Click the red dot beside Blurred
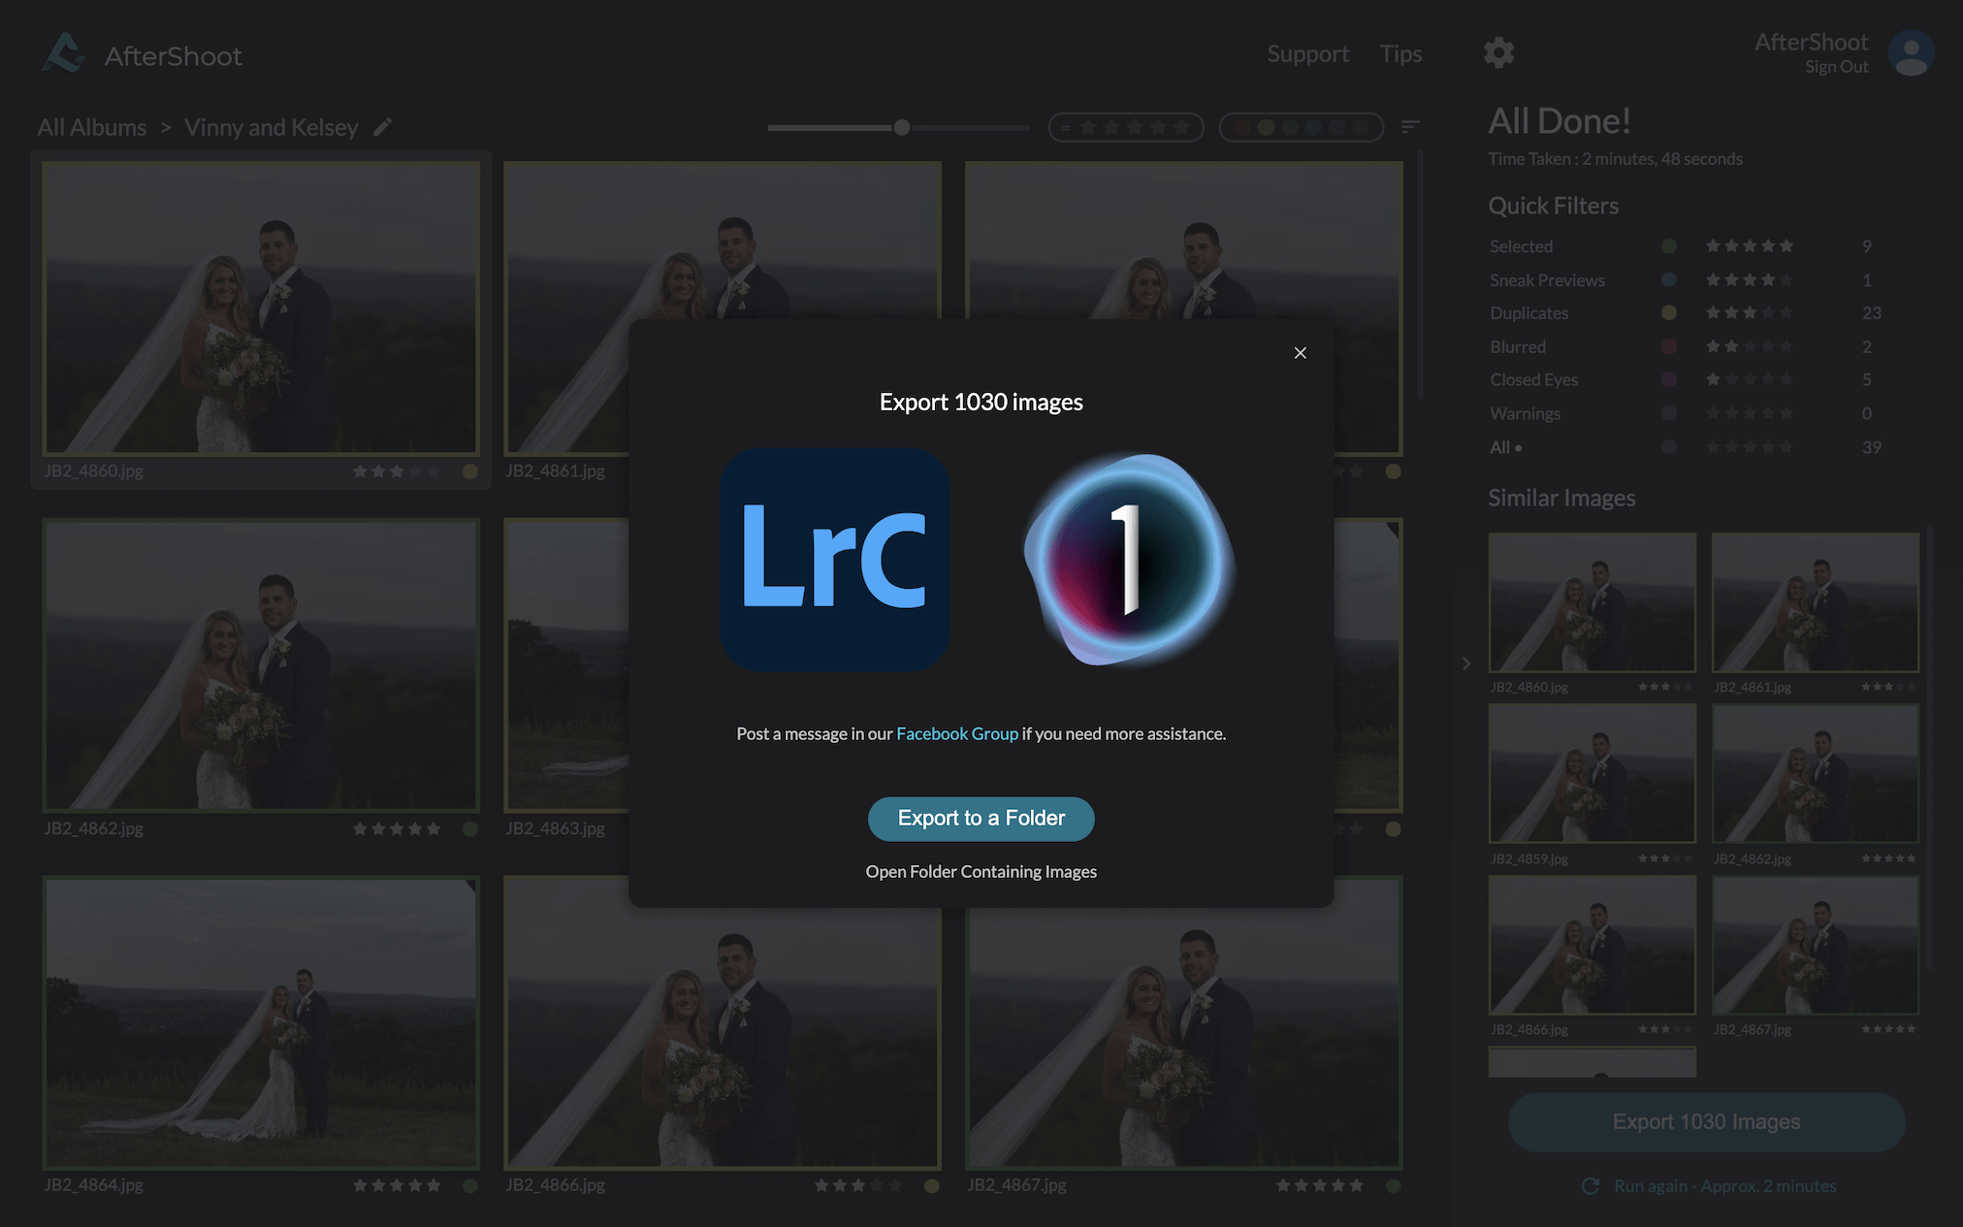Viewport: 1963px width, 1227px height. [x=1669, y=346]
